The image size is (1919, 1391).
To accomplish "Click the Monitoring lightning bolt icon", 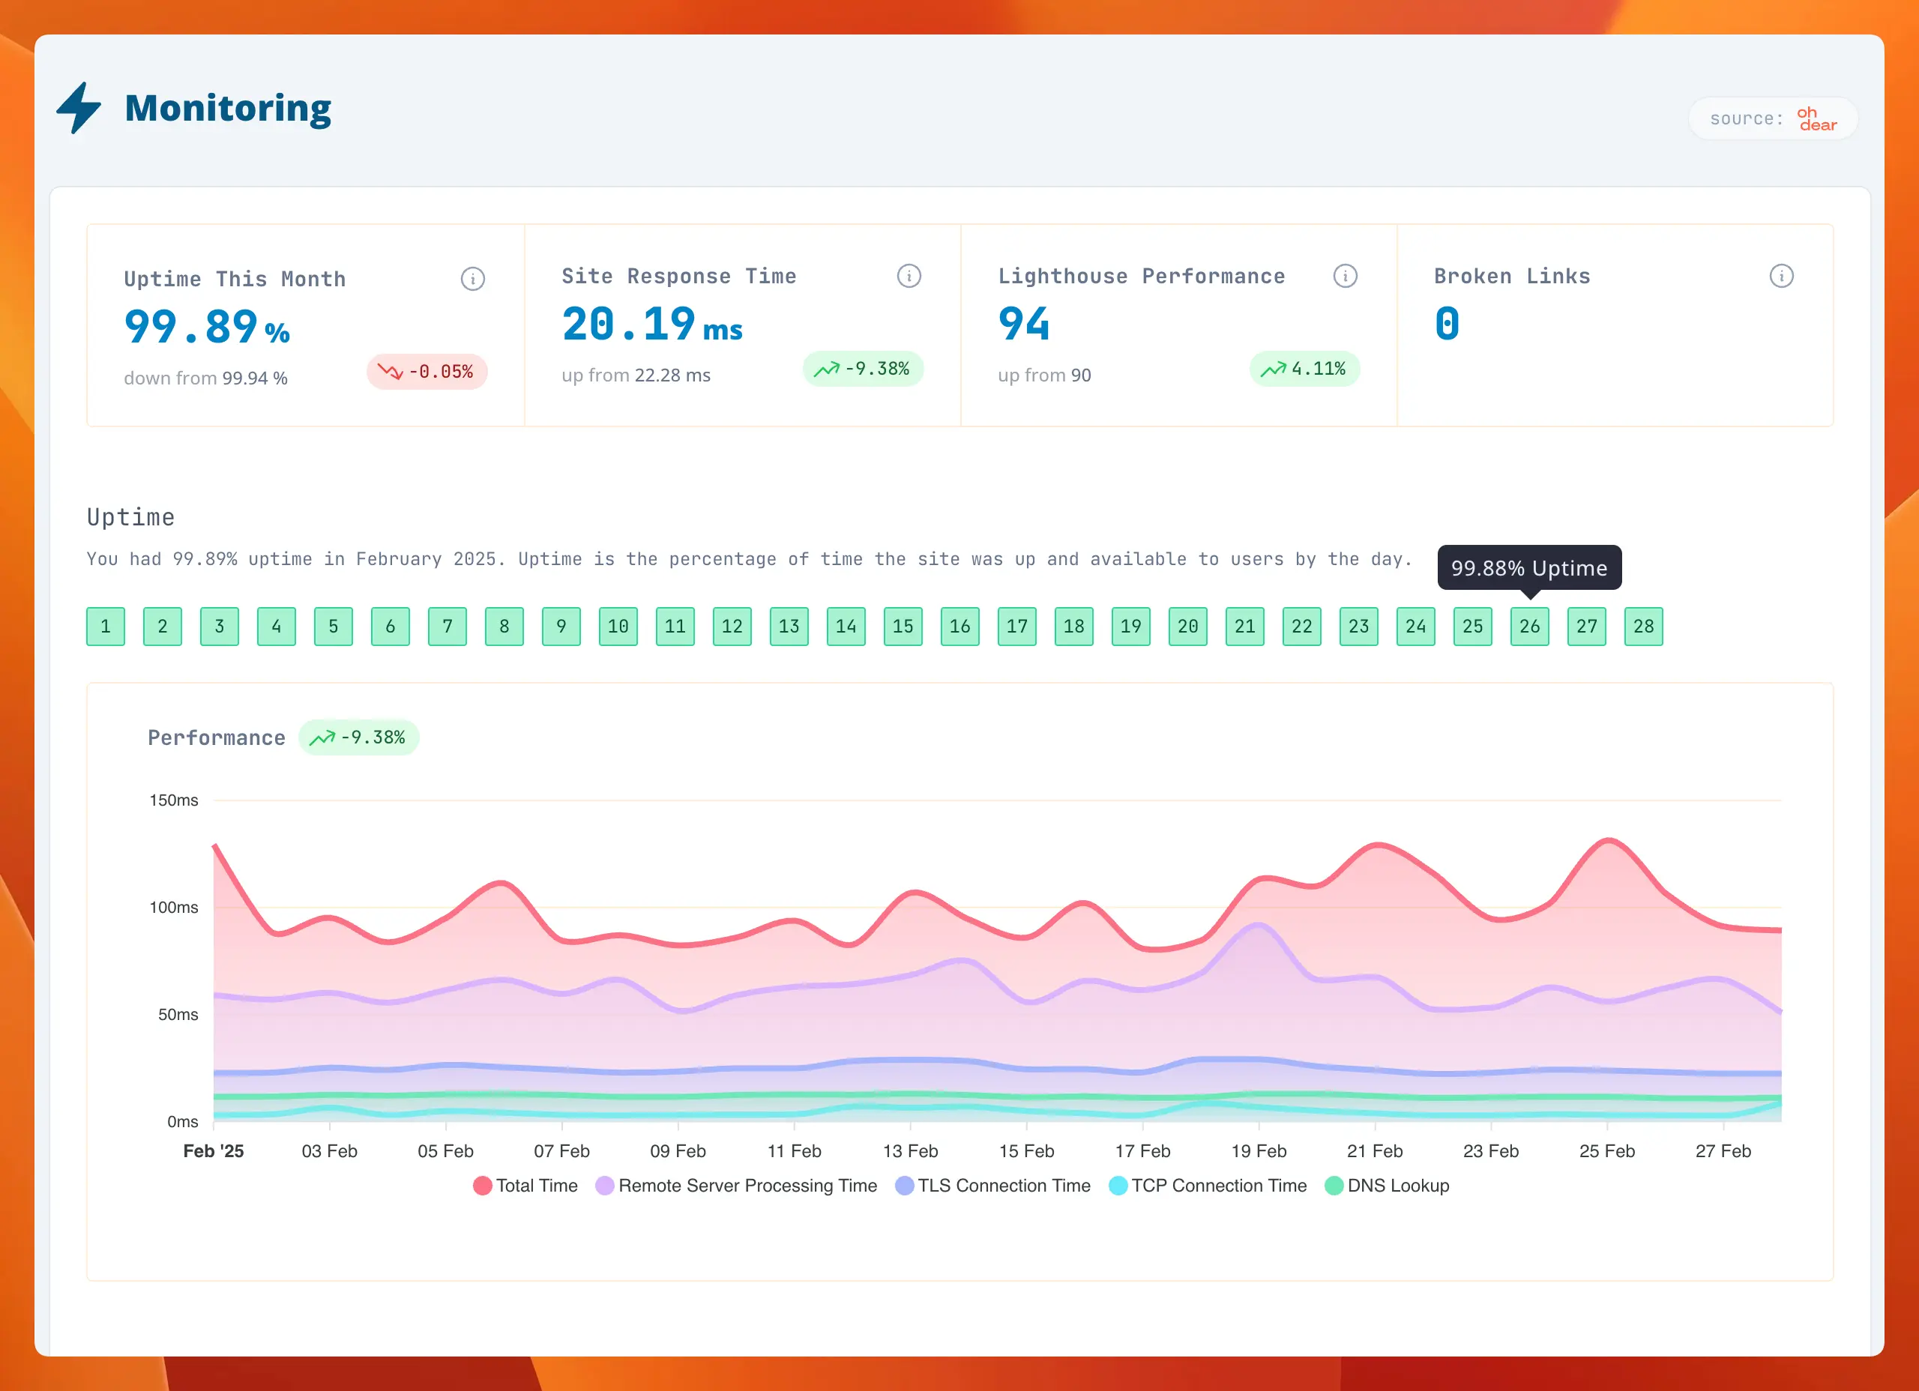I will 79,107.
